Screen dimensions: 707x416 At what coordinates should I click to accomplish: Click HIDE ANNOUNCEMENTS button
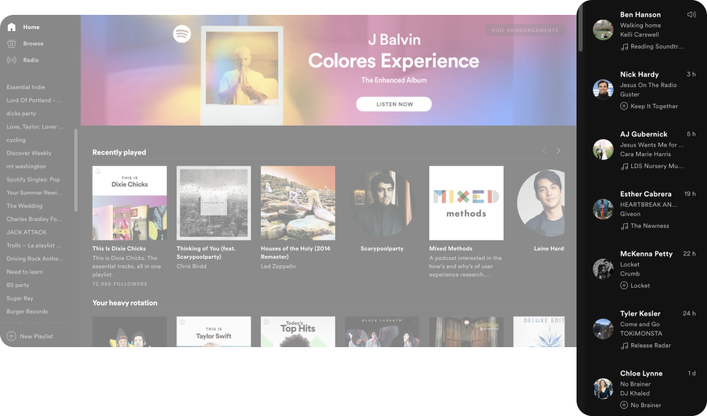tap(525, 30)
